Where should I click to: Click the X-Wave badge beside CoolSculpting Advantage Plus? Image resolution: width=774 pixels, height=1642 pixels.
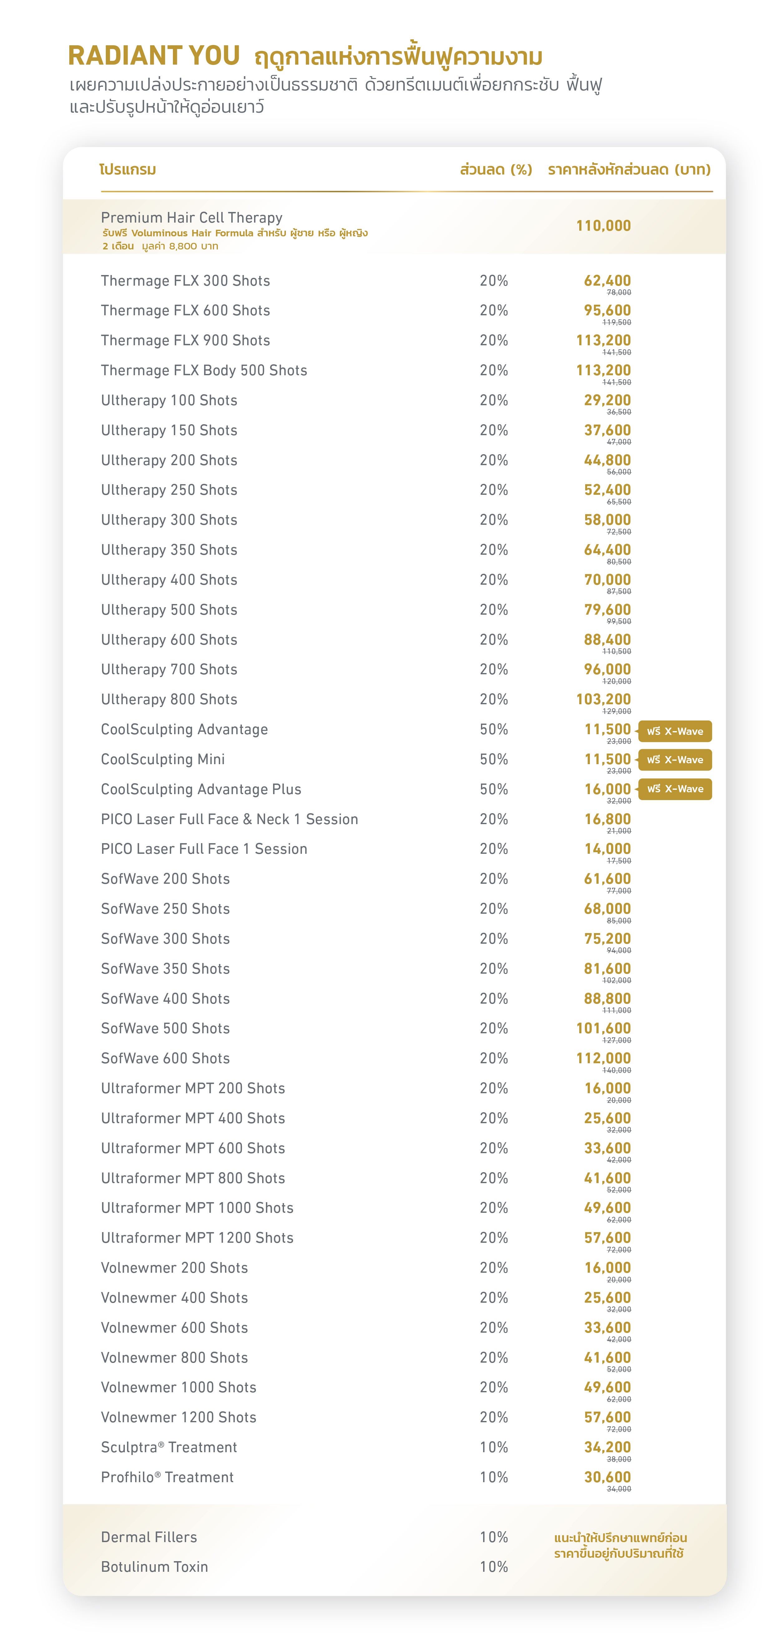(x=675, y=789)
